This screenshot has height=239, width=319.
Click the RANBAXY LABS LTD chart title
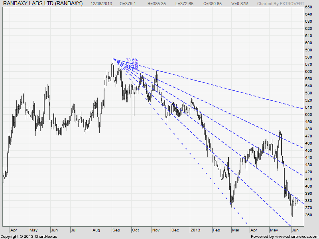point(43,3)
